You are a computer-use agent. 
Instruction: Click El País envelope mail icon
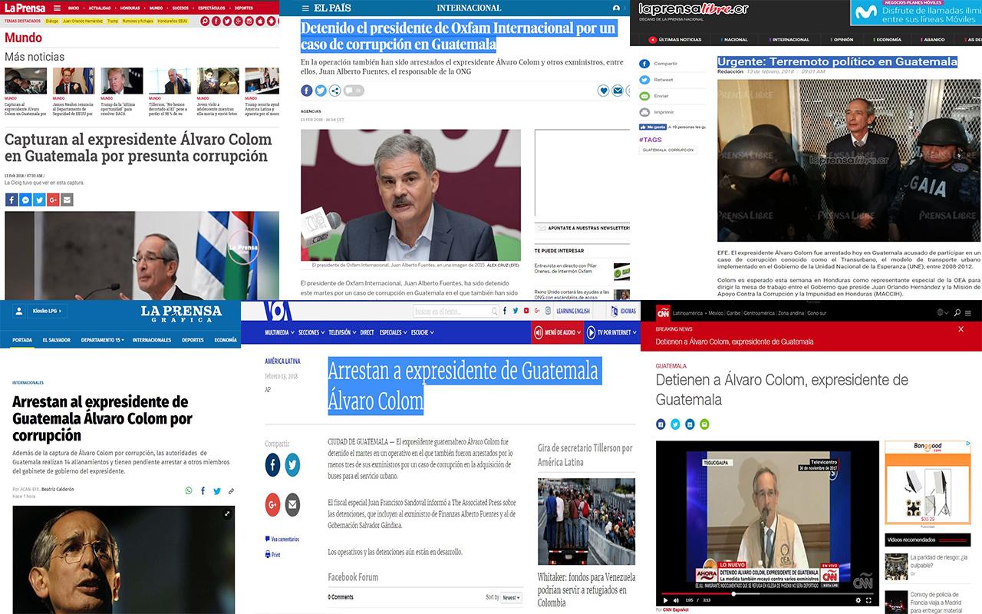(618, 91)
